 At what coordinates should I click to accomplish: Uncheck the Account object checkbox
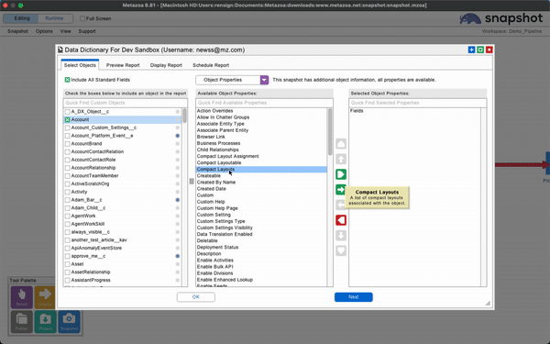pyautogui.click(x=67, y=119)
